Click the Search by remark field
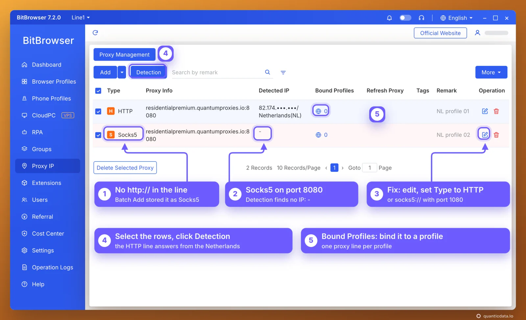This screenshot has width=526, height=320. coord(217,72)
